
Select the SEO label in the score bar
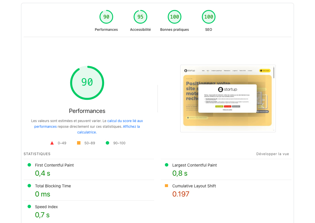click(209, 29)
